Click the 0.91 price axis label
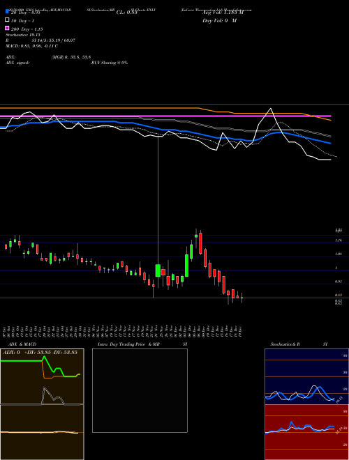The height and width of the screenshot is (460, 349). (338, 282)
